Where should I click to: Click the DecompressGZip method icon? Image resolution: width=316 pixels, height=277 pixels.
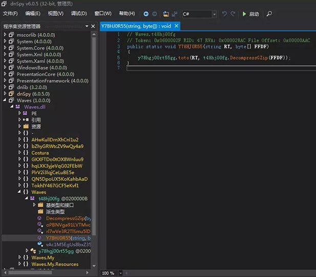[39, 218]
